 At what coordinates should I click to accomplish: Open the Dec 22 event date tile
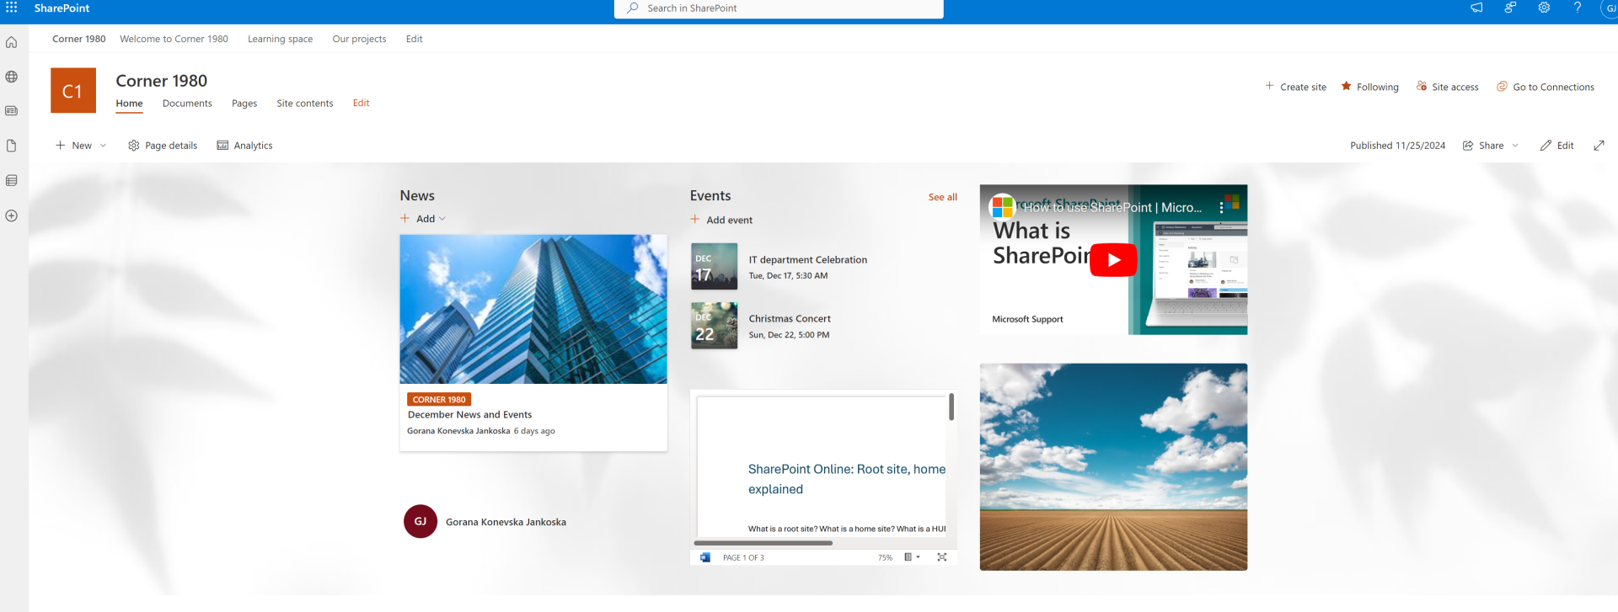tap(714, 326)
